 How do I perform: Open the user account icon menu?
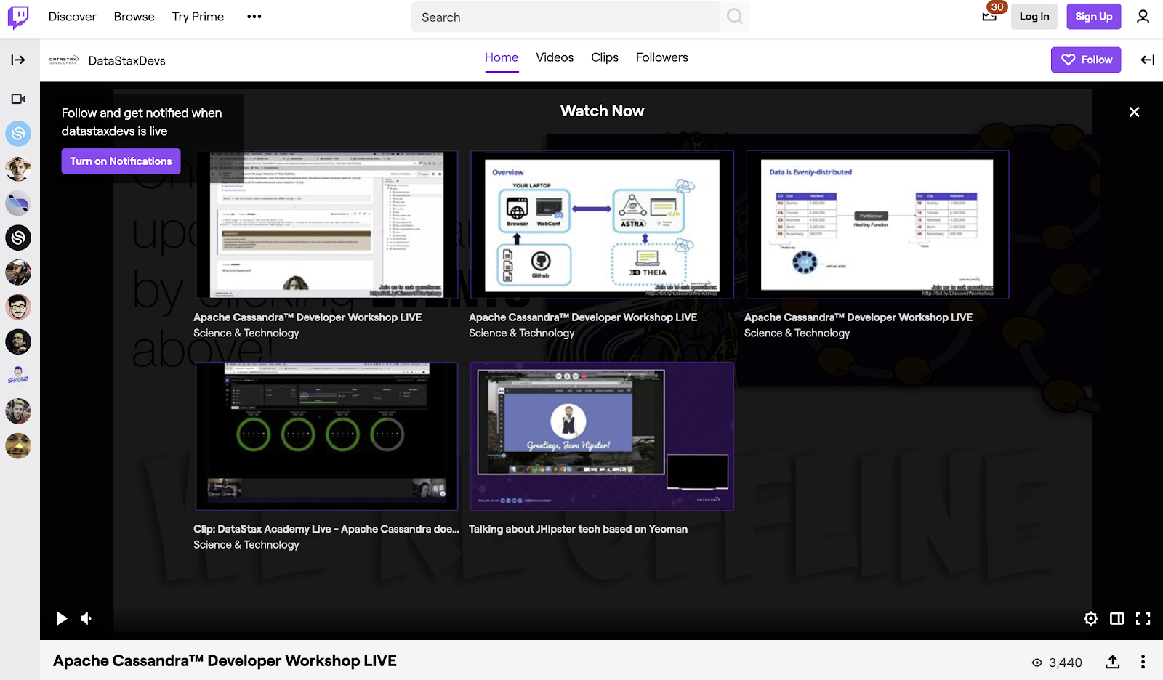pos(1143,17)
